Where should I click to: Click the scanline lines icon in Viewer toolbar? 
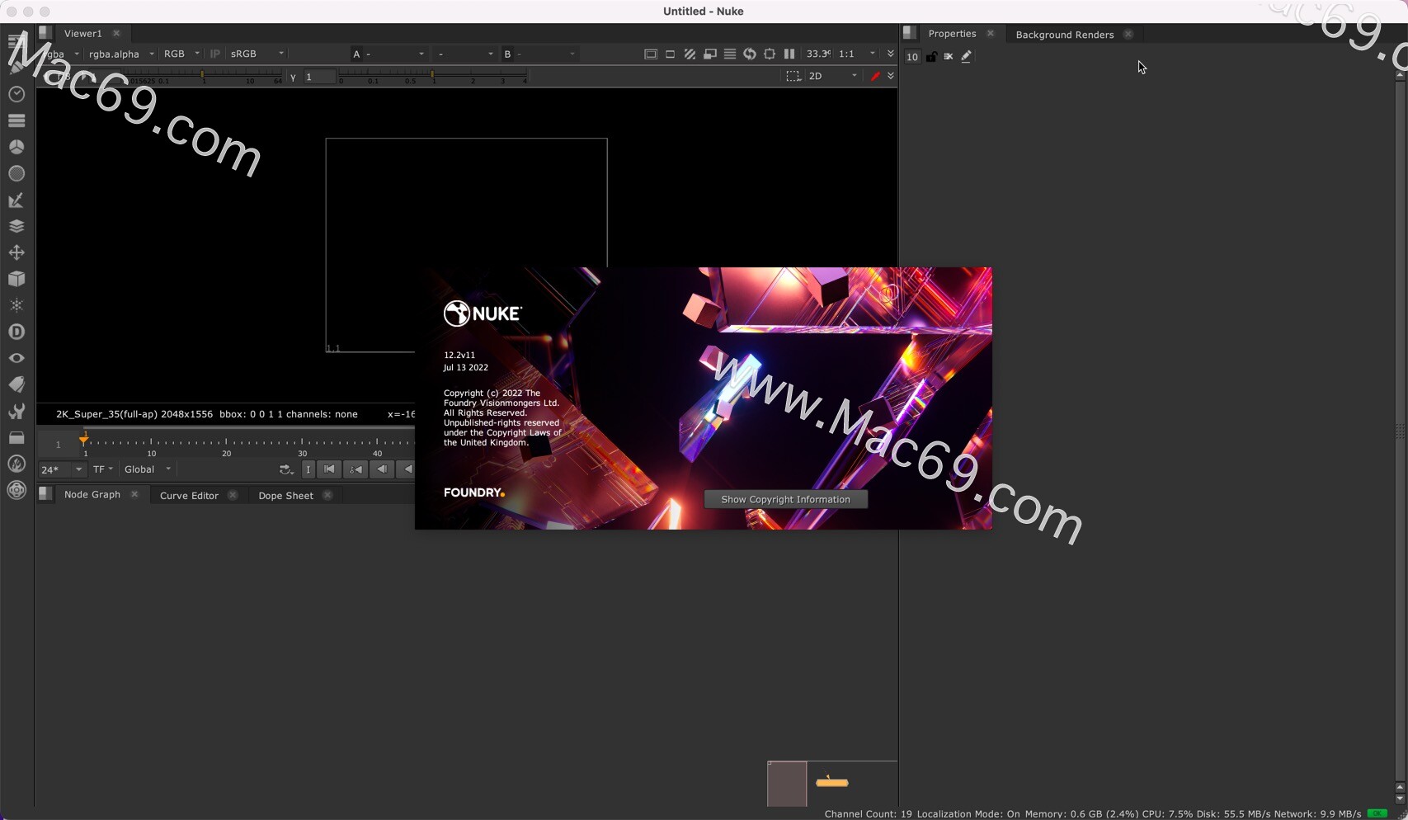click(x=730, y=54)
